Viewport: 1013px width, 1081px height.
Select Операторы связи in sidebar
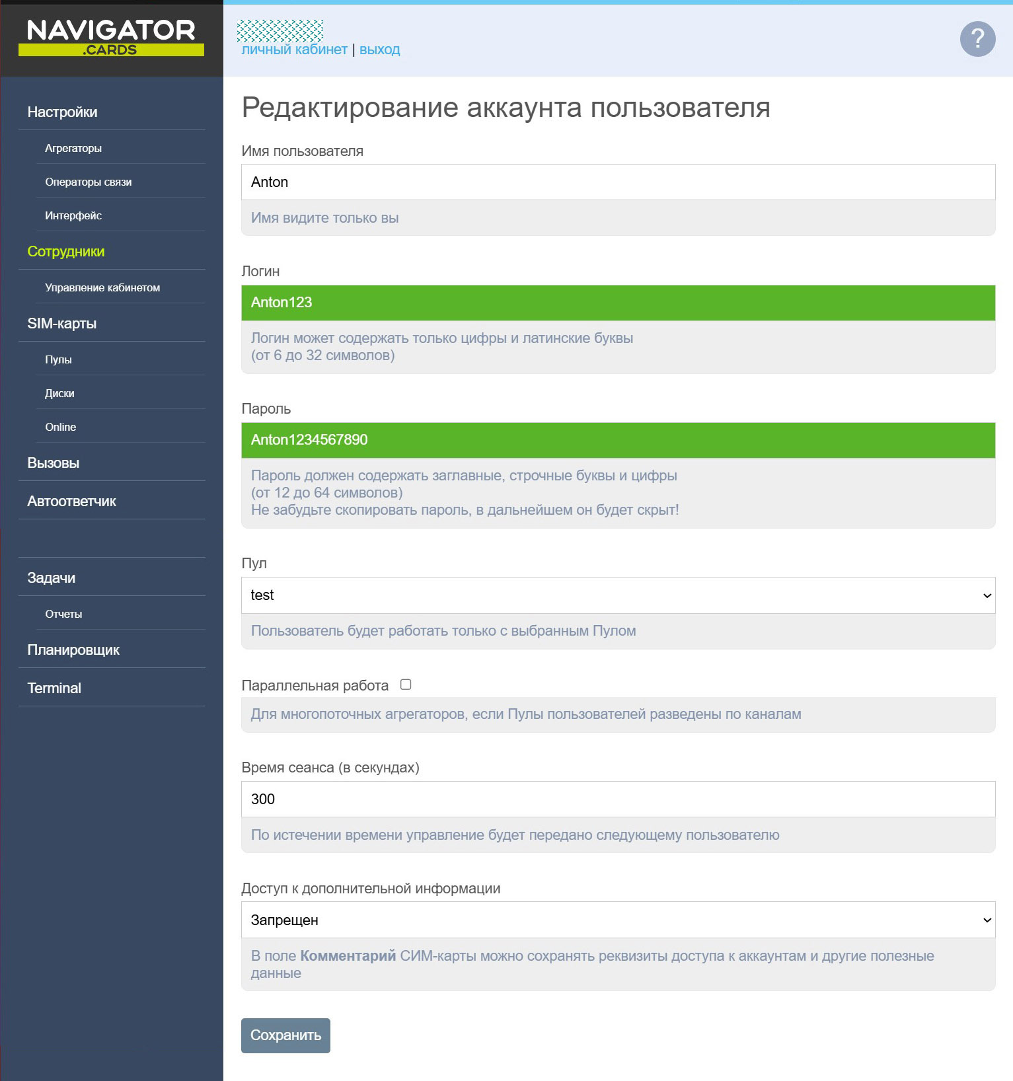[88, 182]
